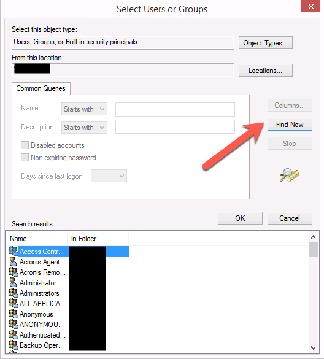Image resolution: width=324 pixels, height=359 pixels.
Task: Enable Non expiring password checkbox
Action: (x=25, y=158)
